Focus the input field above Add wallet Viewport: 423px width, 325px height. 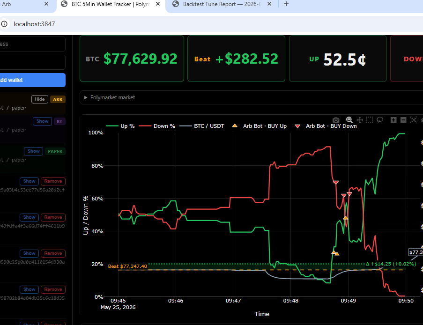[x=33, y=62]
